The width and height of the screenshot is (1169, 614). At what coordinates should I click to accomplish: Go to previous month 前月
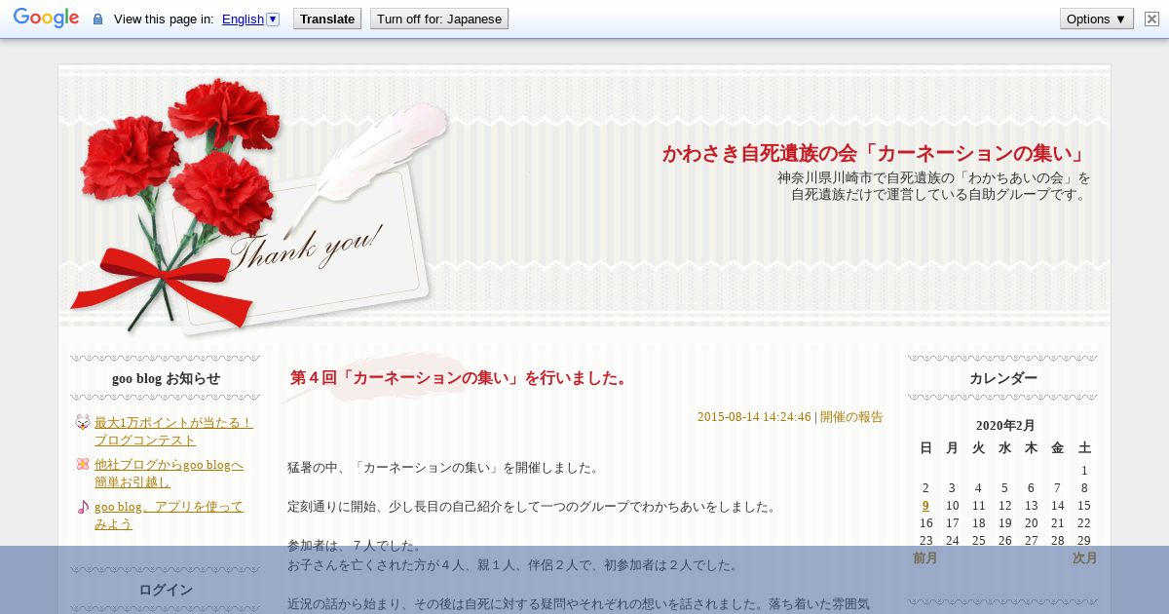click(925, 557)
